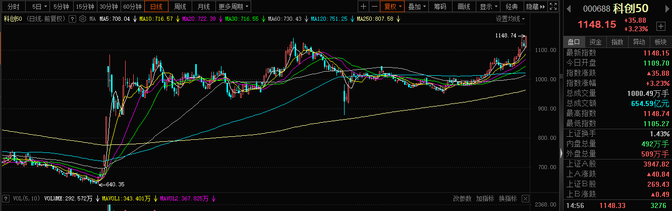Screen dimensions: 672x211
Task: Toggle the 经典 classic view
Action: pos(512,7)
